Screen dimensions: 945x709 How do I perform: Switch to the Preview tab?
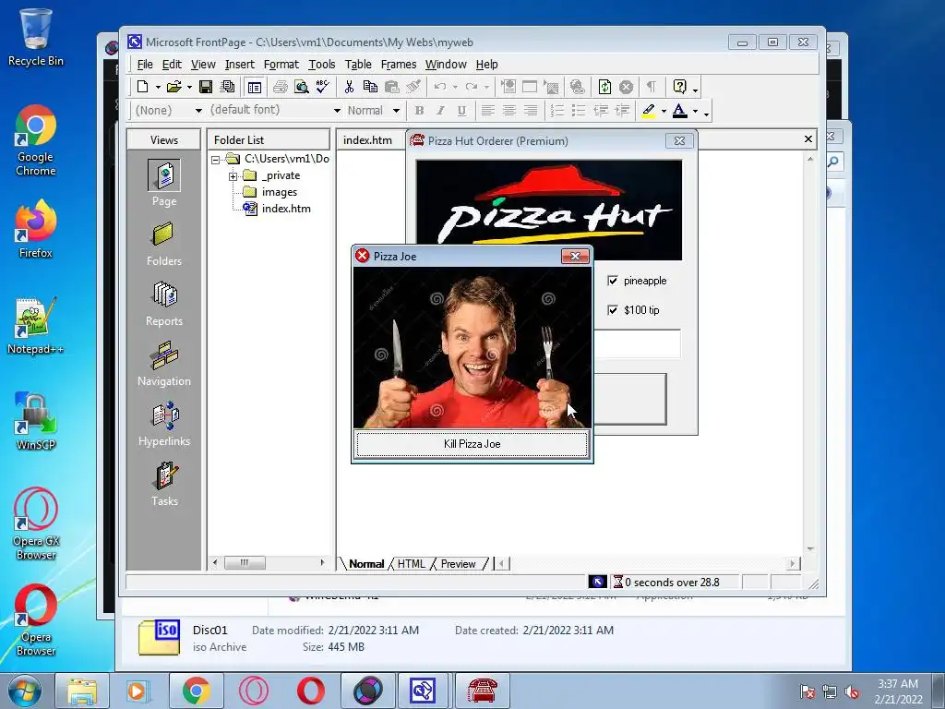tap(458, 564)
